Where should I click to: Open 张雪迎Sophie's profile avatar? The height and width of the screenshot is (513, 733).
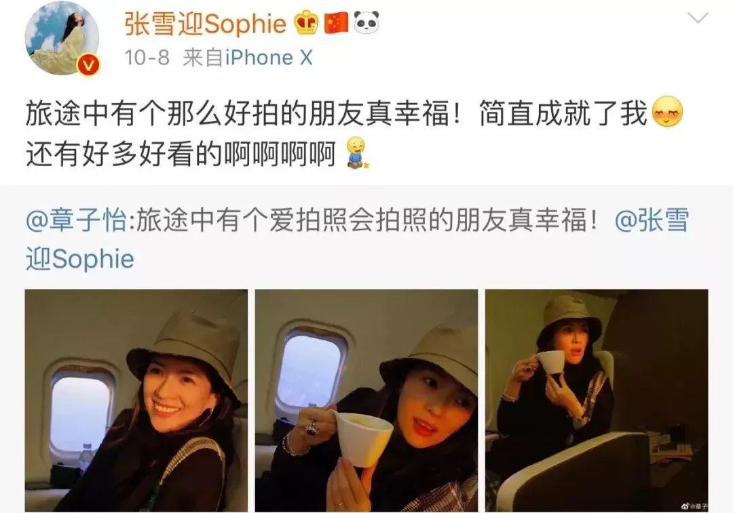pos(61,38)
